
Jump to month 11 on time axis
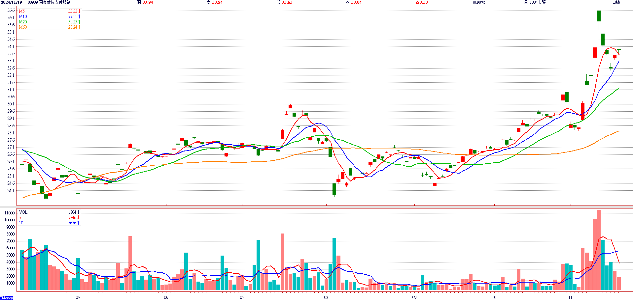(x=570, y=297)
